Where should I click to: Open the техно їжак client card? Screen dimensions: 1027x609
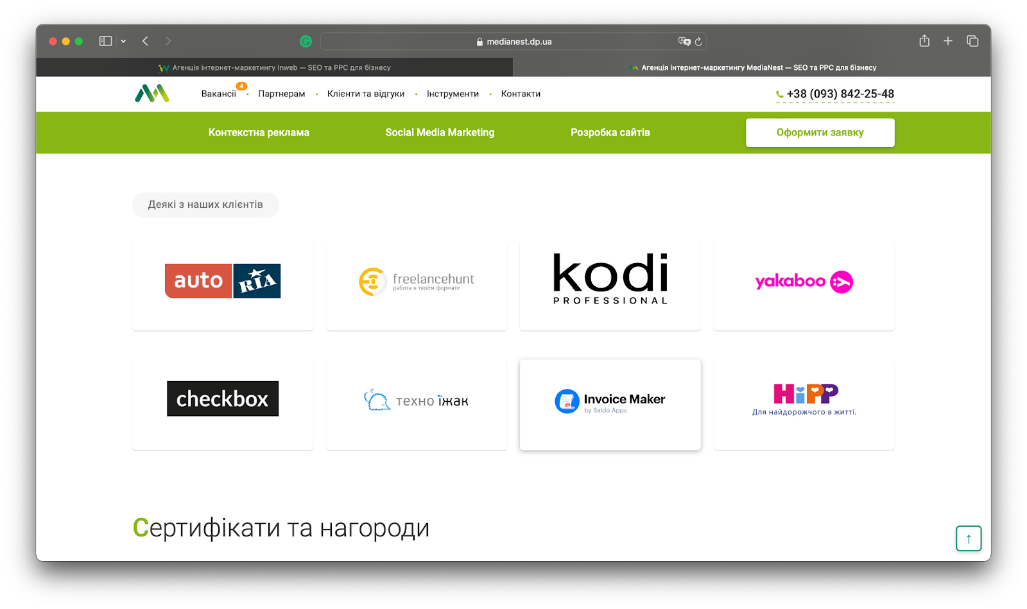(x=417, y=404)
